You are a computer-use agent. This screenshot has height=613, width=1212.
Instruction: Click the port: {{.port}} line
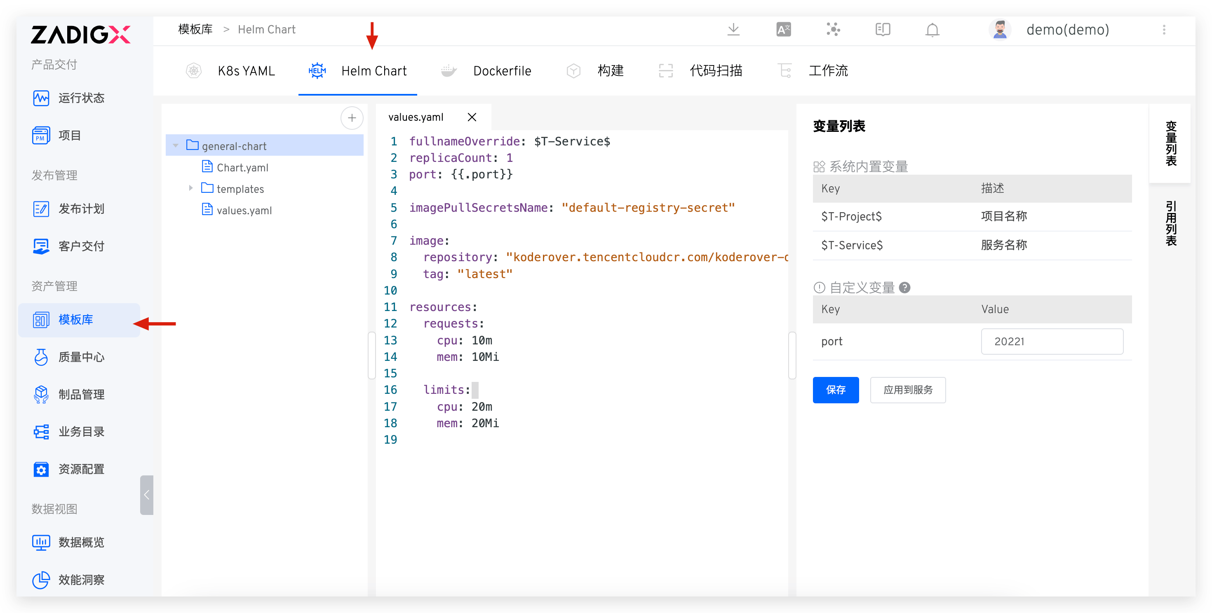click(x=460, y=174)
